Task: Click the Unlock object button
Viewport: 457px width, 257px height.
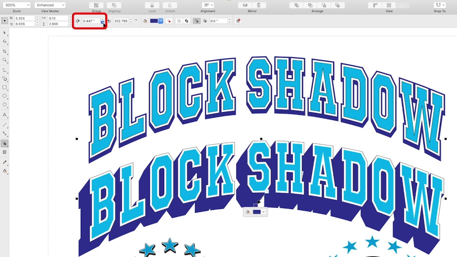Action: [170, 5]
